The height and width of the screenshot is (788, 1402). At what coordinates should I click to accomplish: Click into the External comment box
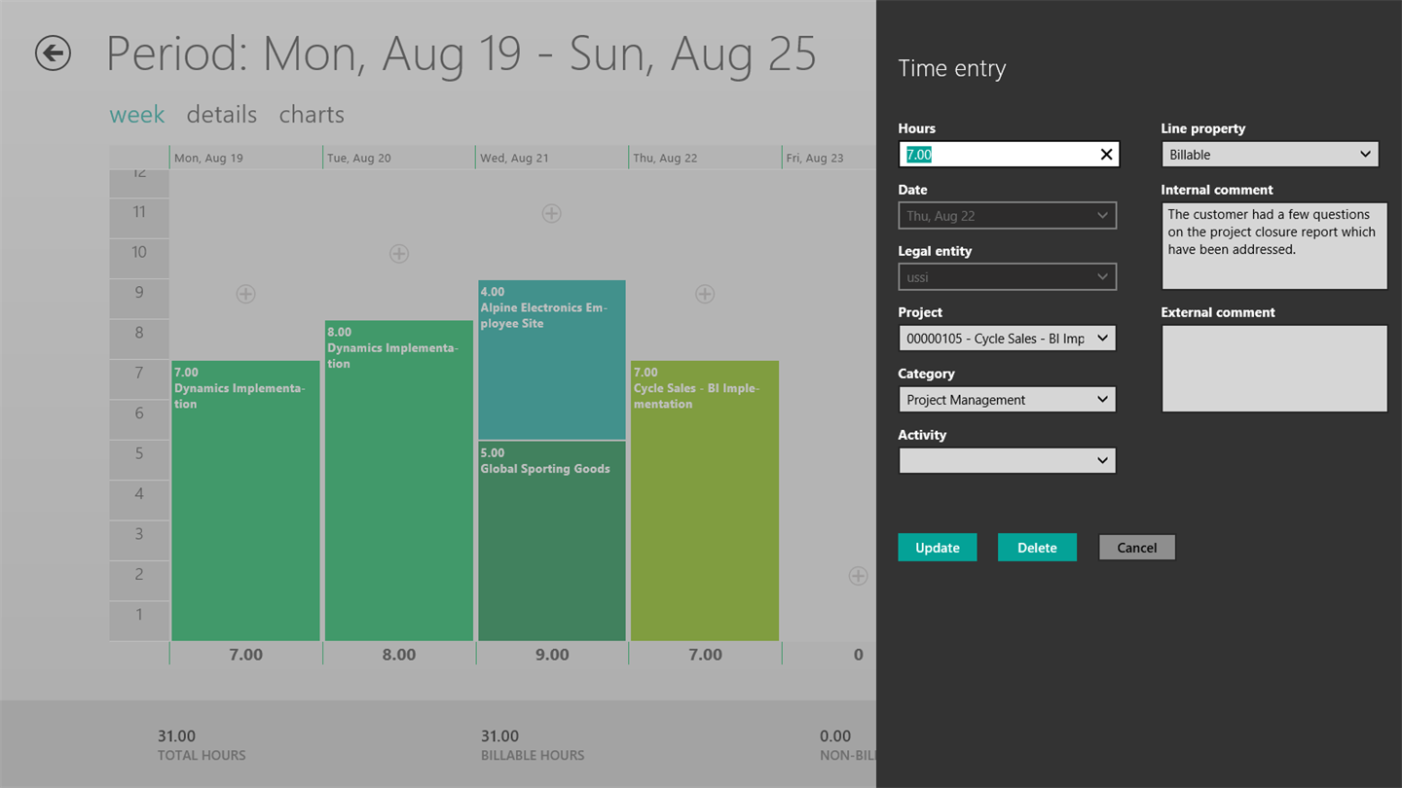coord(1274,369)
